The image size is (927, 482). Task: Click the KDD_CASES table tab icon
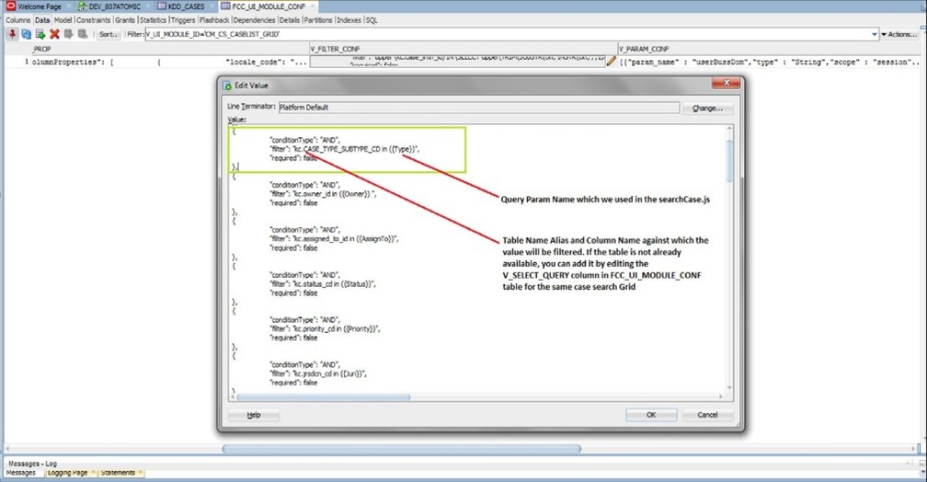pos(162,6)
